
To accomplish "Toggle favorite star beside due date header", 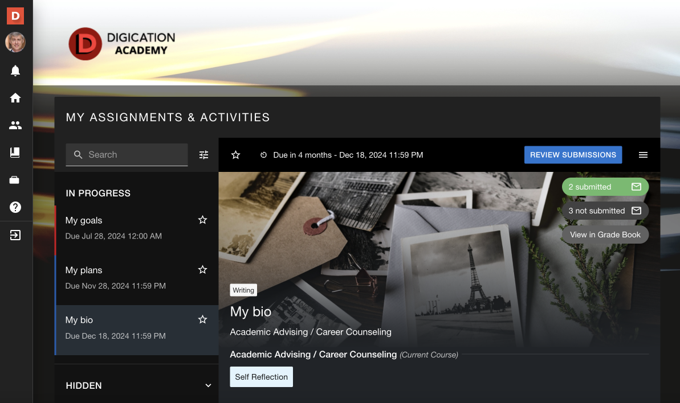I will [x=235, y=155].
